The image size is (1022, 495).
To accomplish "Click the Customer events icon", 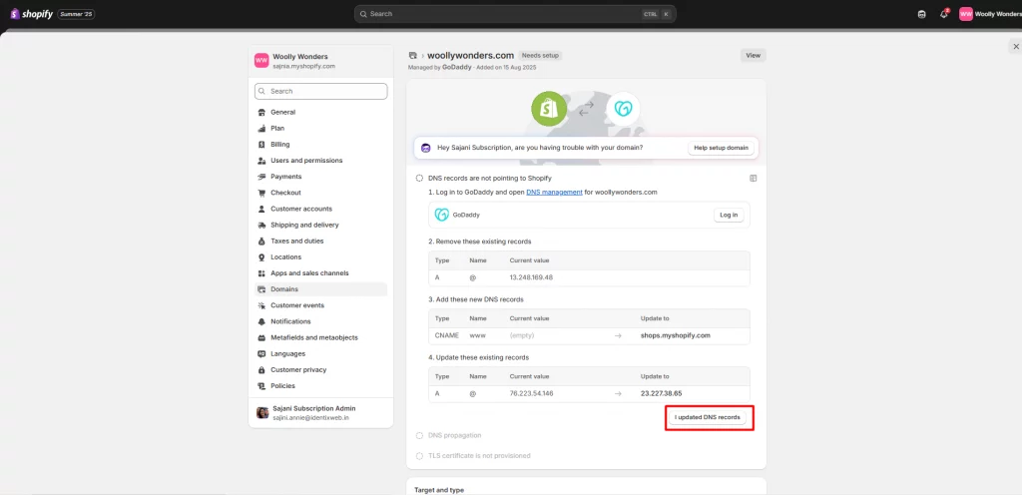I will [x=262, y=305].
